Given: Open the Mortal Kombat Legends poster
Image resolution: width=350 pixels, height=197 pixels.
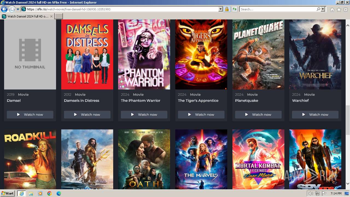Looking at the screenshot, I should point(258,159).
